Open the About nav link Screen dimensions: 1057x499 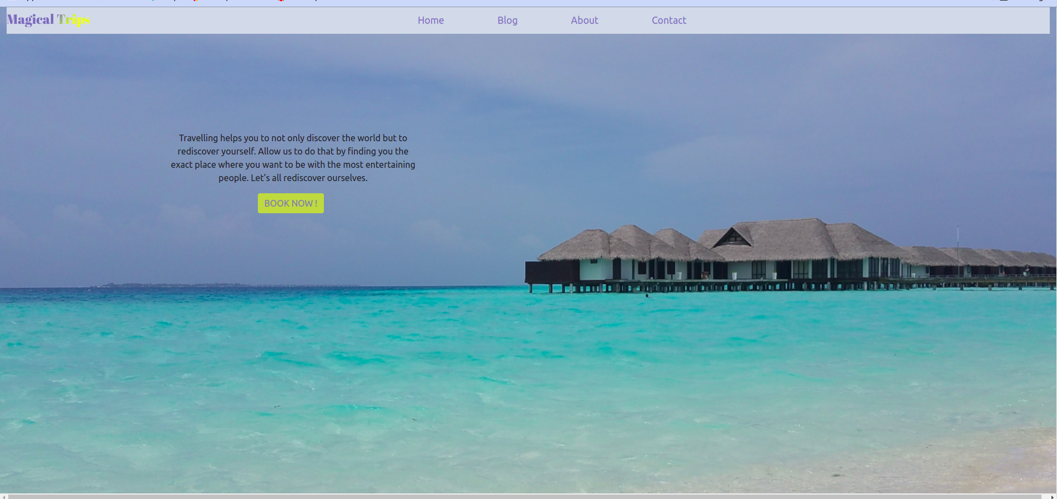click(x=585, y=20)
